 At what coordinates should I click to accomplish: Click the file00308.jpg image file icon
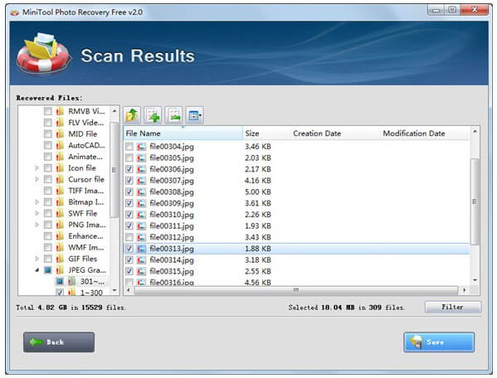coord(141,191)
